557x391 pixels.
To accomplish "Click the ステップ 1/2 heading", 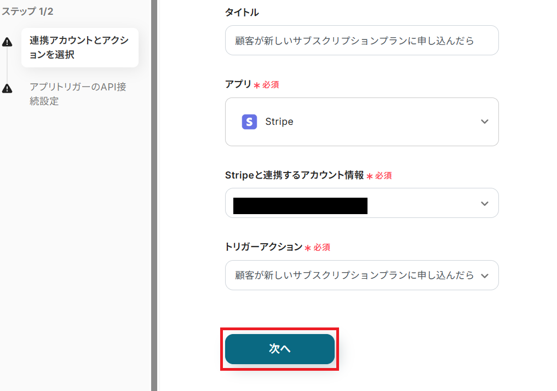I will (27, 11).
